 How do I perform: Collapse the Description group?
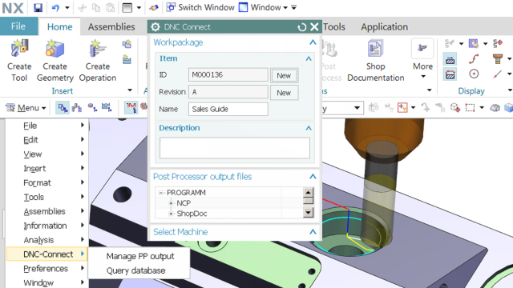pos(309,128)
